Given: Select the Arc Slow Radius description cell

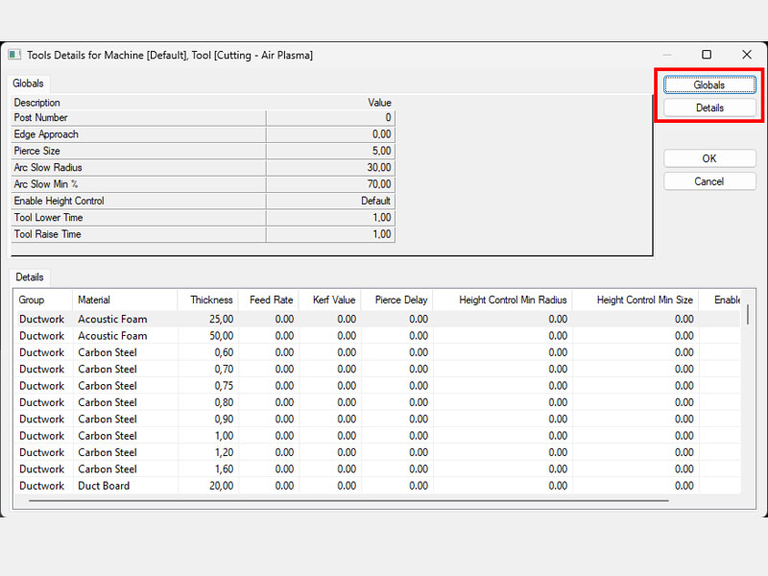Looking at the screenshot, I should click(138, 168).
